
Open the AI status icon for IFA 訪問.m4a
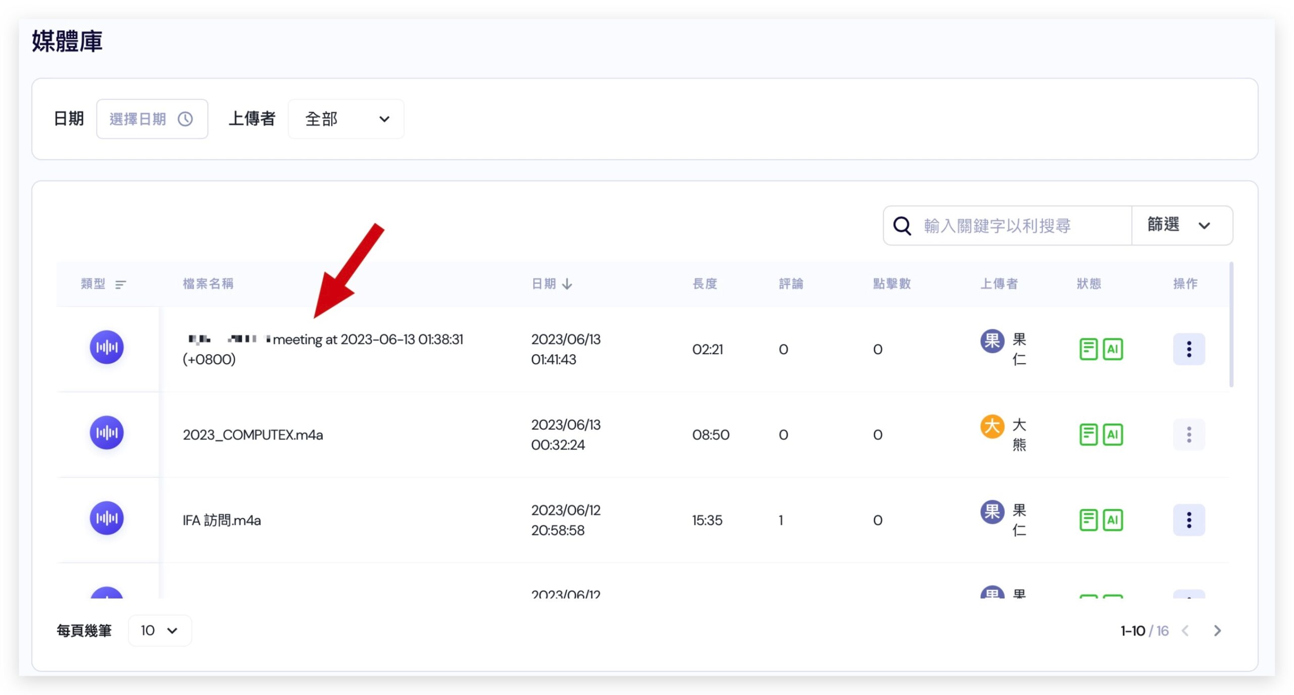1113,520
